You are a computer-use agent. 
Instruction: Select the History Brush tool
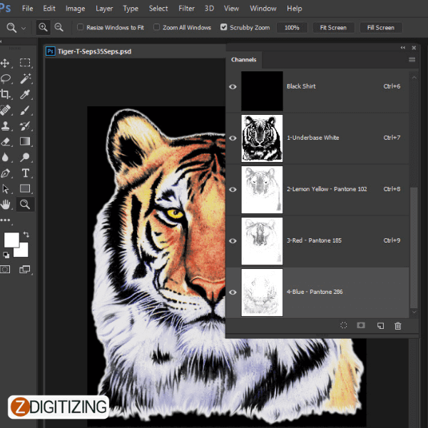[x=25, y=126]
